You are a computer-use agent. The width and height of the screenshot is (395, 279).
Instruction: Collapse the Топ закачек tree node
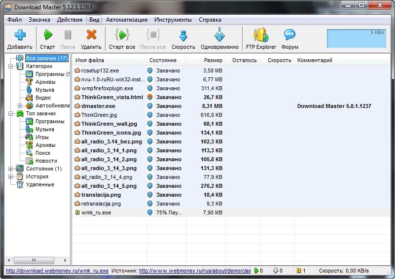[x=10, y=113]
